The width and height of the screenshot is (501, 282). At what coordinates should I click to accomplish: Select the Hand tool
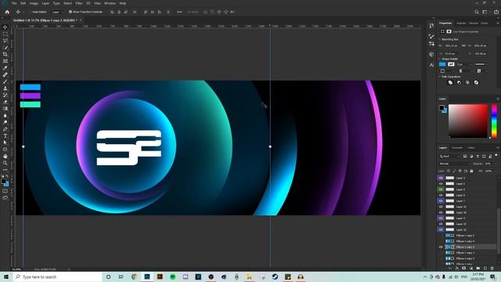tap(5, 157)
